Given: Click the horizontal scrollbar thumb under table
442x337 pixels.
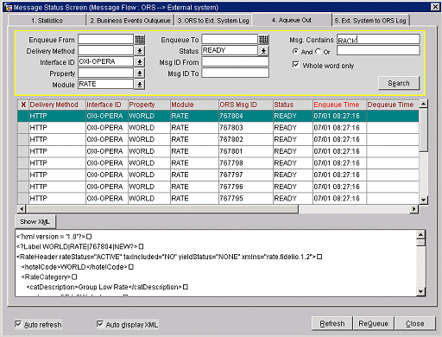Looking at the screenshot, I should 162,209.
